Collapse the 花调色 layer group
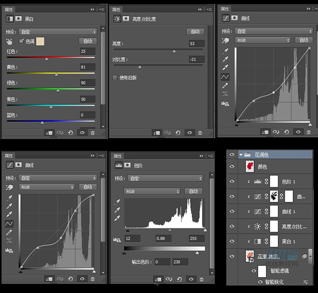Image resolution: width=318 pixels, height=293 pixels. click(x=241, y=155)
